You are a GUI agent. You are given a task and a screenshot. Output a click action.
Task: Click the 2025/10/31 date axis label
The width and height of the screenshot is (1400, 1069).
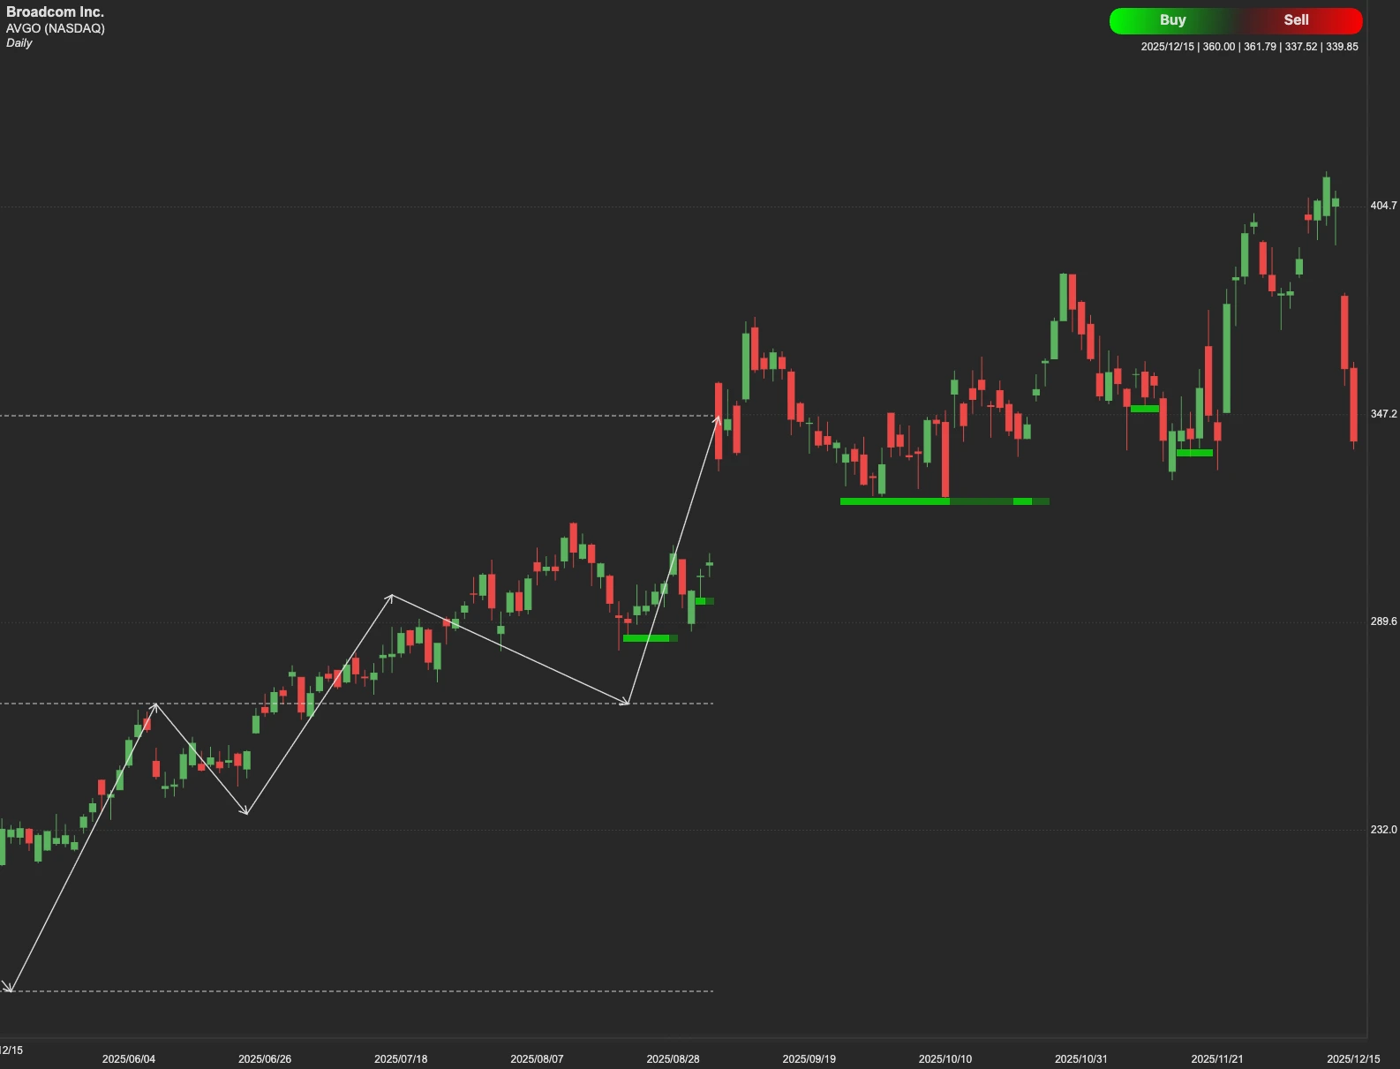(1081, 1059)
